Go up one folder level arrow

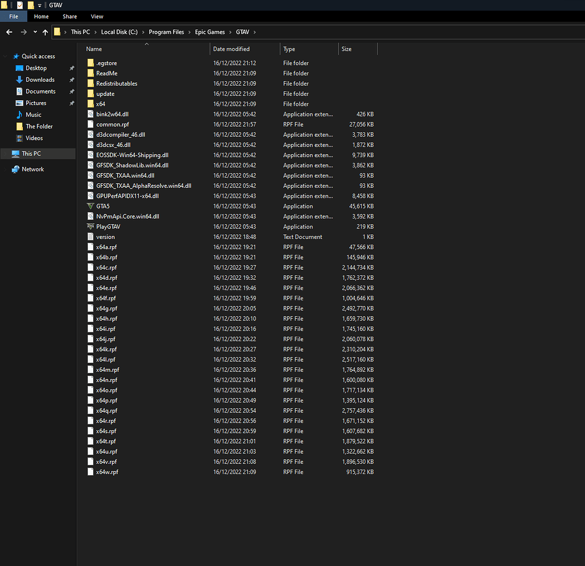45,32
